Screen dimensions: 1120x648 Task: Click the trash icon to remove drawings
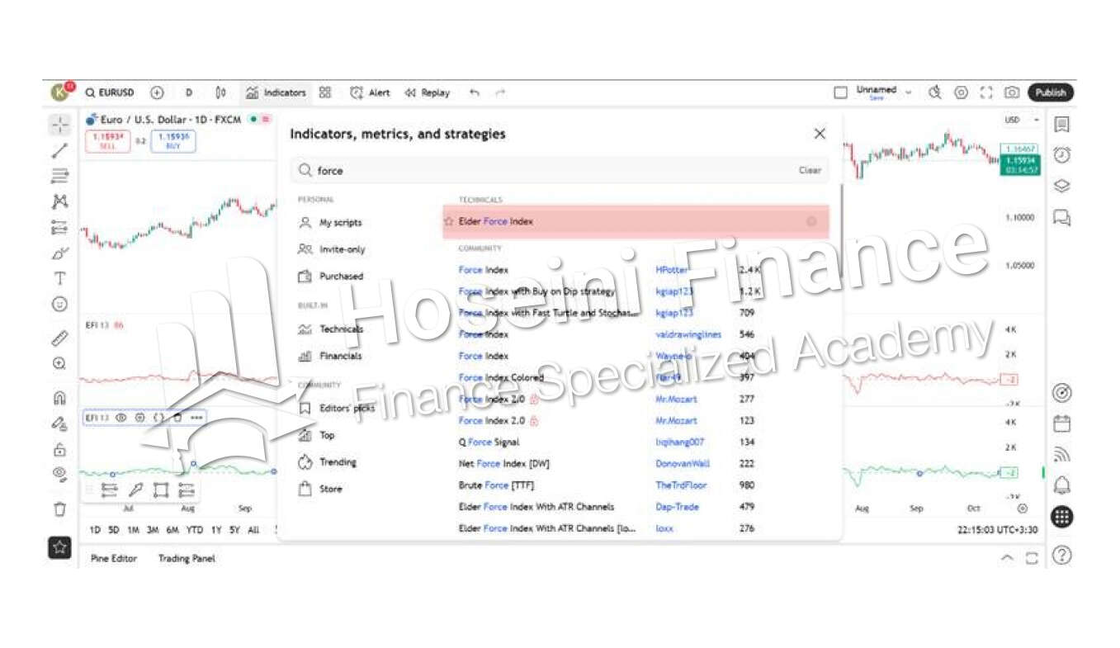click(59, 508)
